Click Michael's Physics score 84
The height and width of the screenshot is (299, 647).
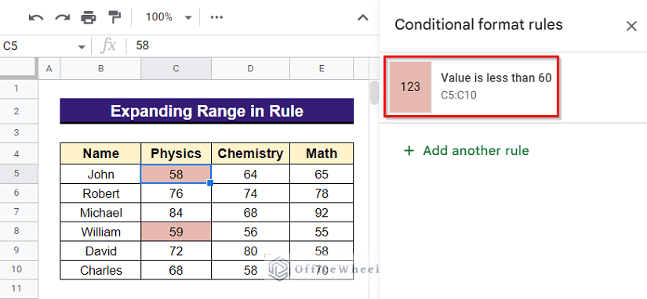(176, 213)
